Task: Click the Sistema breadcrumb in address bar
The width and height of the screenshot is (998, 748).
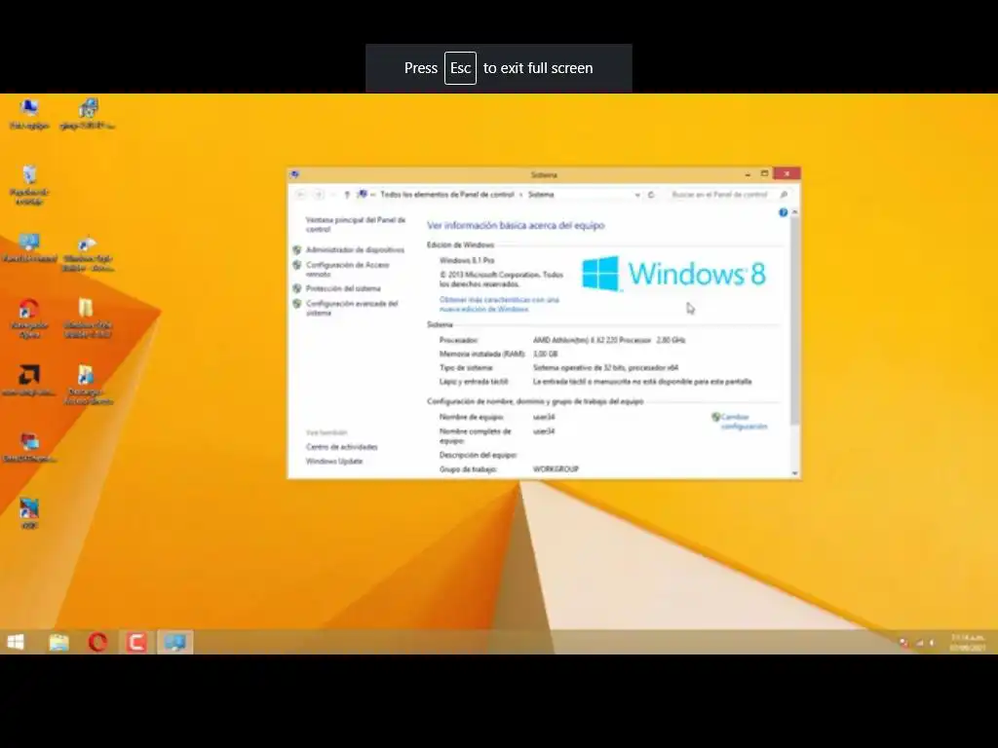Action: (x=541, y=195)
